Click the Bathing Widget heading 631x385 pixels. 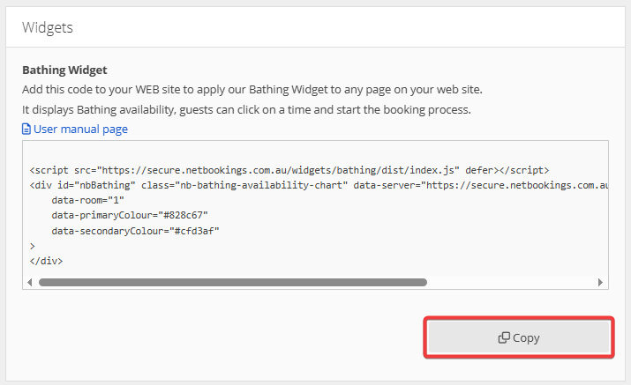click(x=64, y=70)
